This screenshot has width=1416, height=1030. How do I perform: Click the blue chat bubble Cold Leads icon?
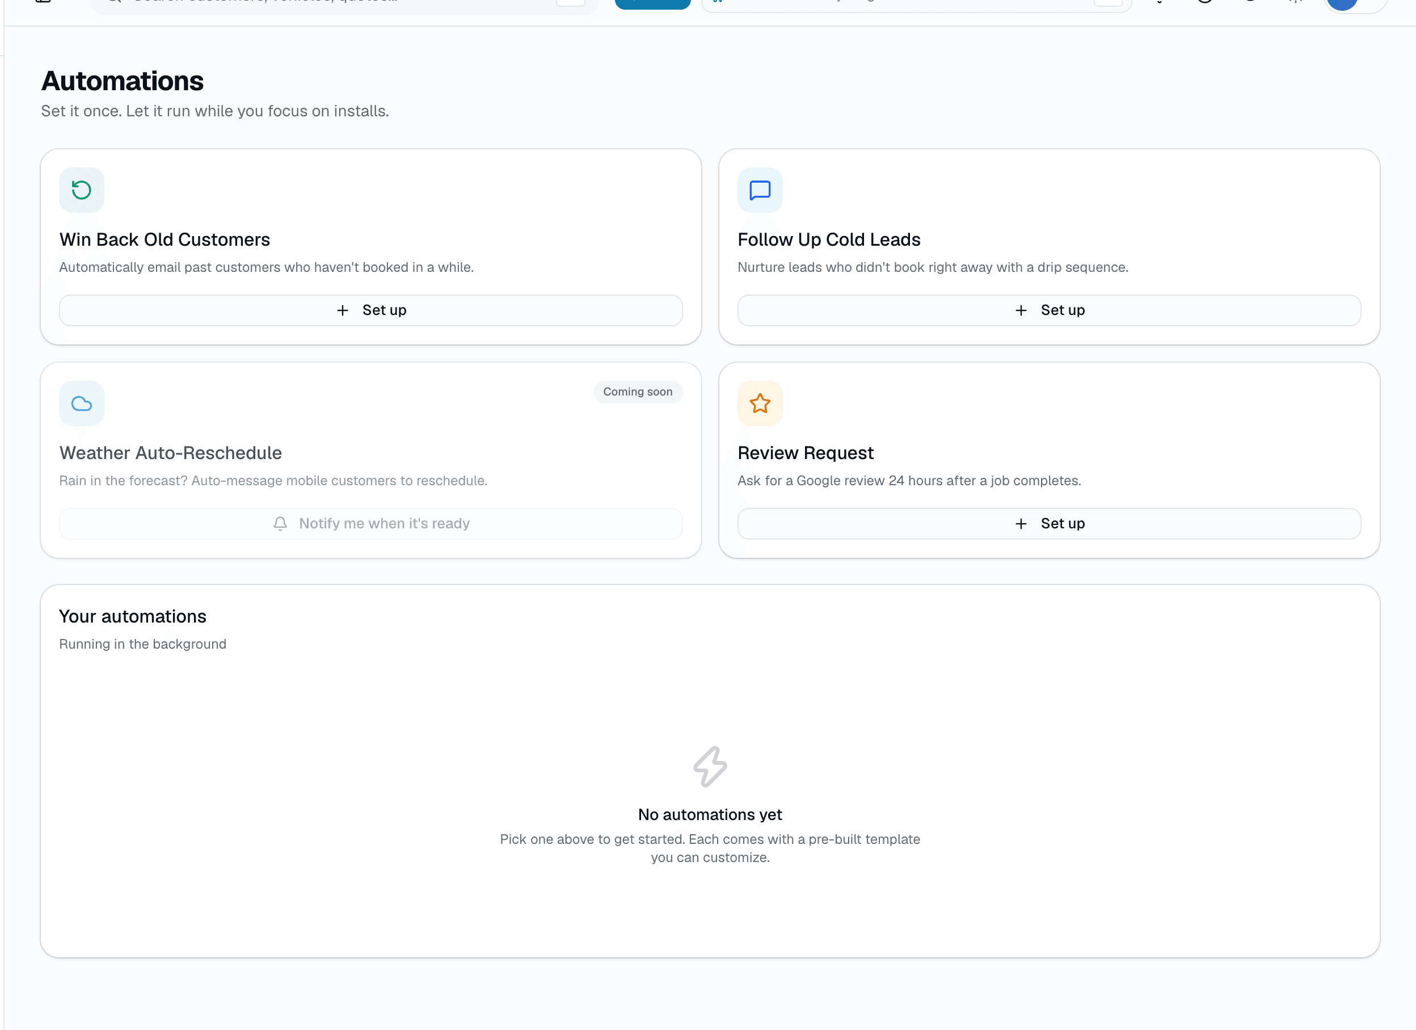tap(760, 190)
